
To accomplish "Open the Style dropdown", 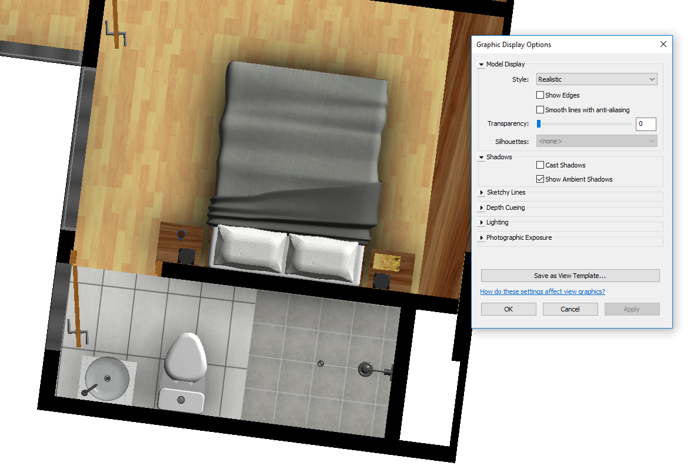I will point(596,79).
